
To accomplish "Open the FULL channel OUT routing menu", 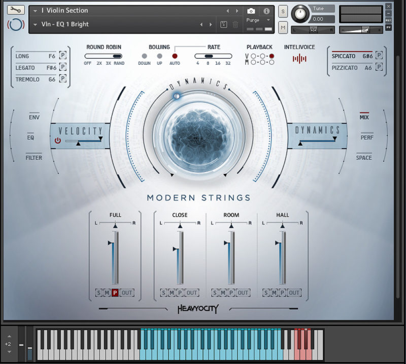I will 127,293.
